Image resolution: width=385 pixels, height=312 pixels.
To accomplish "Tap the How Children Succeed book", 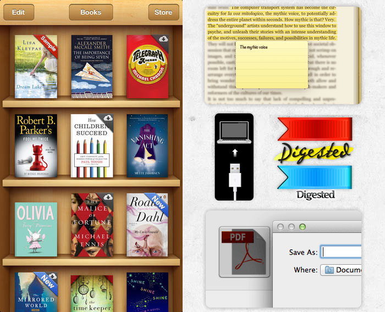I will [x=92, y=146].
